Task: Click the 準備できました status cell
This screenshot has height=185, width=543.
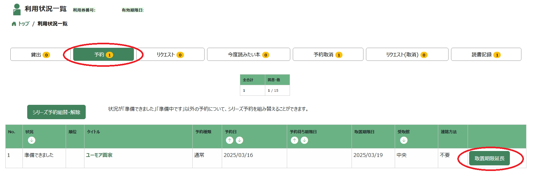Action: coord(44,158)
